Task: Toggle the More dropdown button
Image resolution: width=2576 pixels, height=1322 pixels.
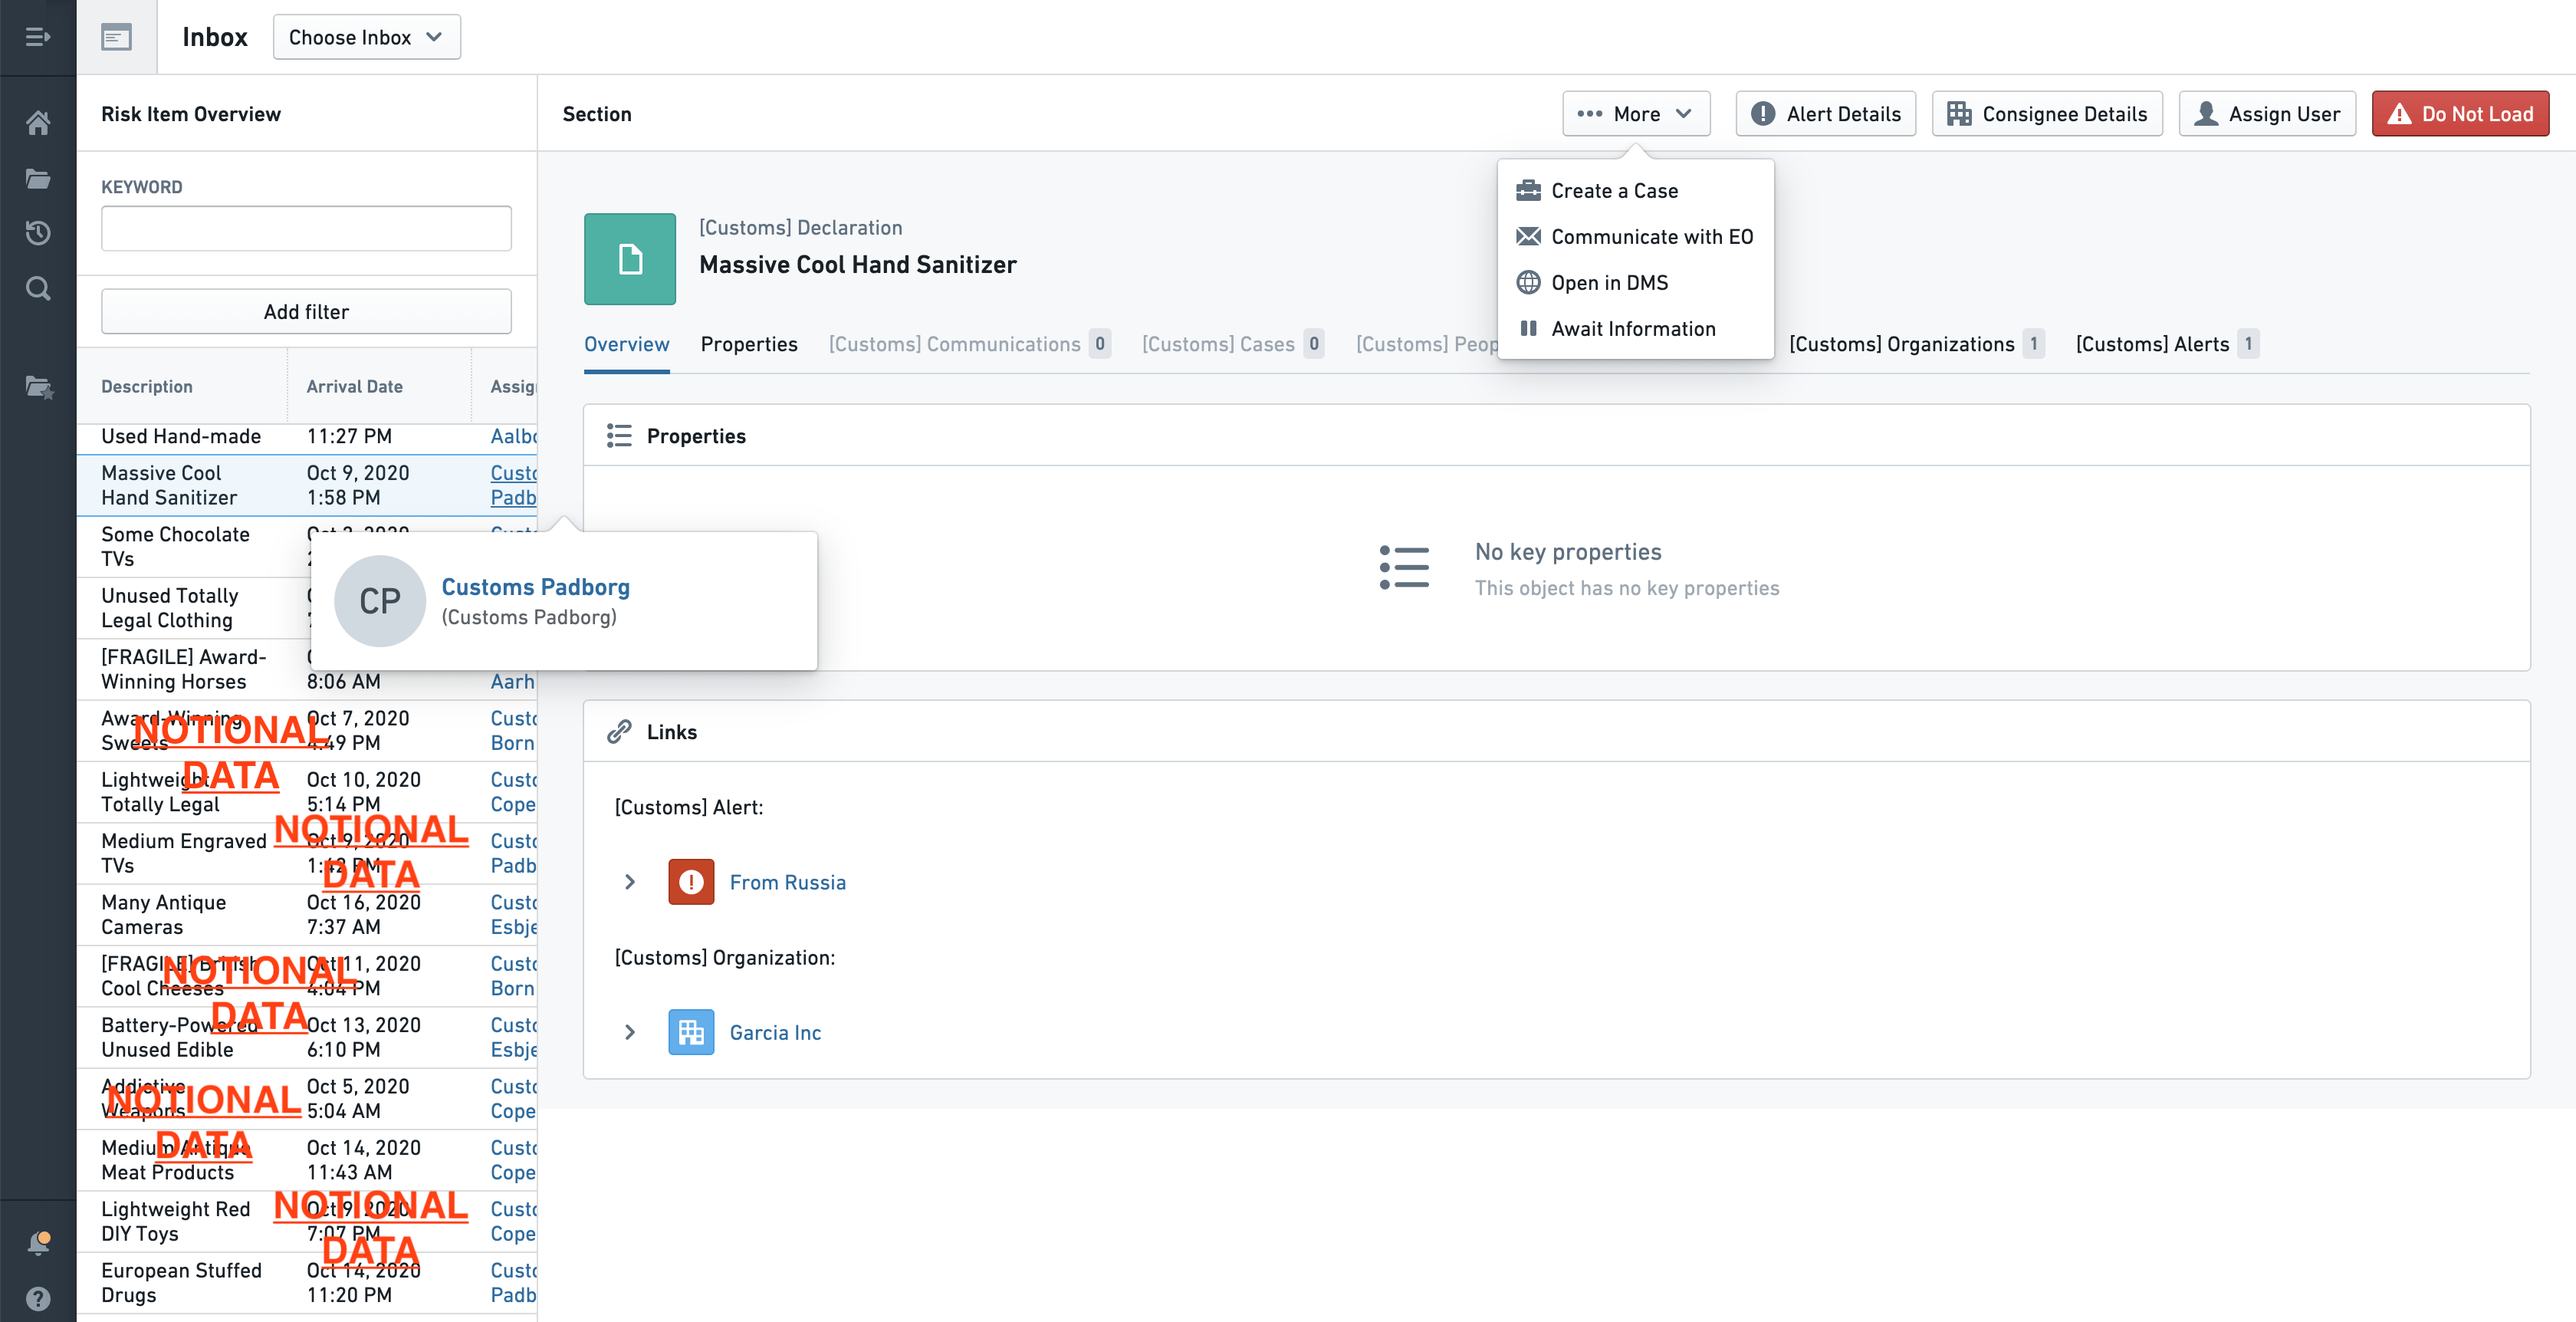Action: (1635, 114)
